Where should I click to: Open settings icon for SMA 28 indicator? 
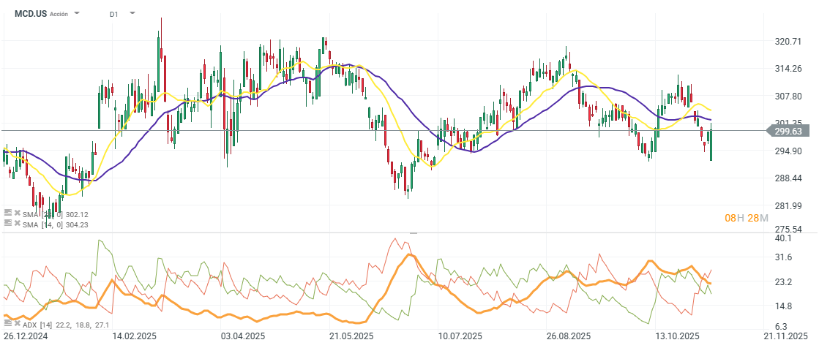tap(7, 213)
